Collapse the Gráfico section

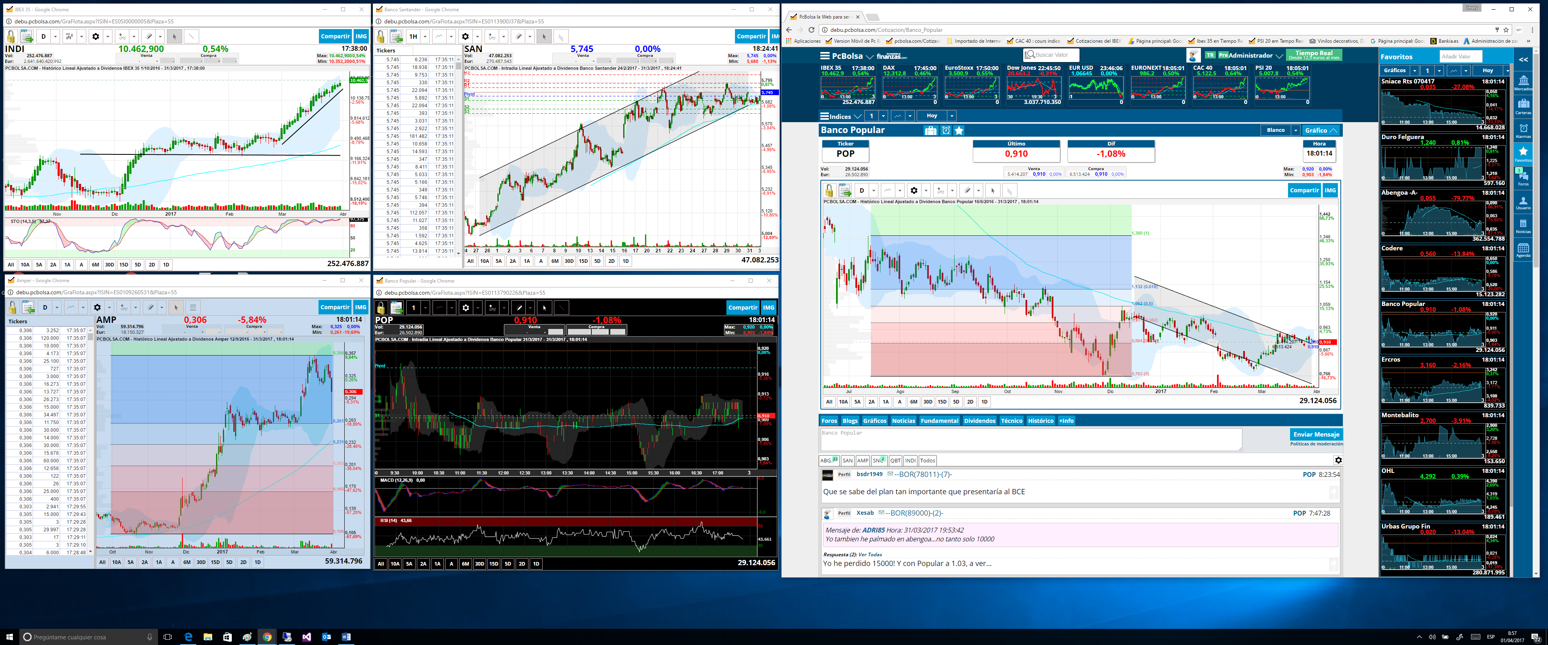(x=1321, y=131)
